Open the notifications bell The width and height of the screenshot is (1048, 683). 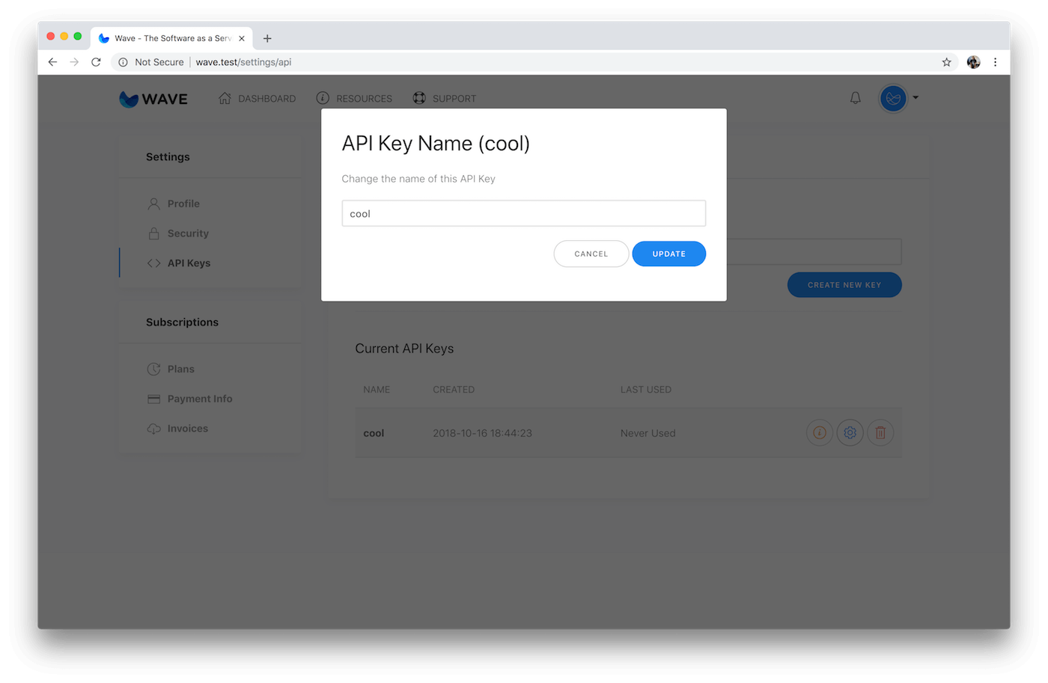(x=855, y=98)
